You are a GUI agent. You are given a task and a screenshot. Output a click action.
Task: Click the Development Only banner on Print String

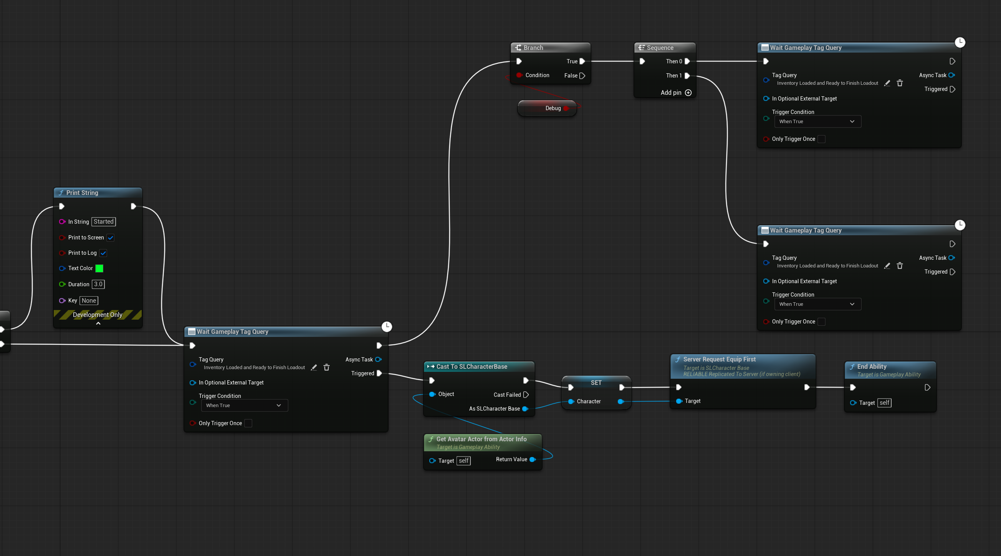(x=98, y=315)
